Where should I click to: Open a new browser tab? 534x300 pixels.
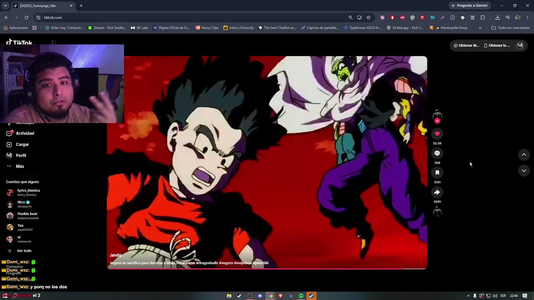81,6
